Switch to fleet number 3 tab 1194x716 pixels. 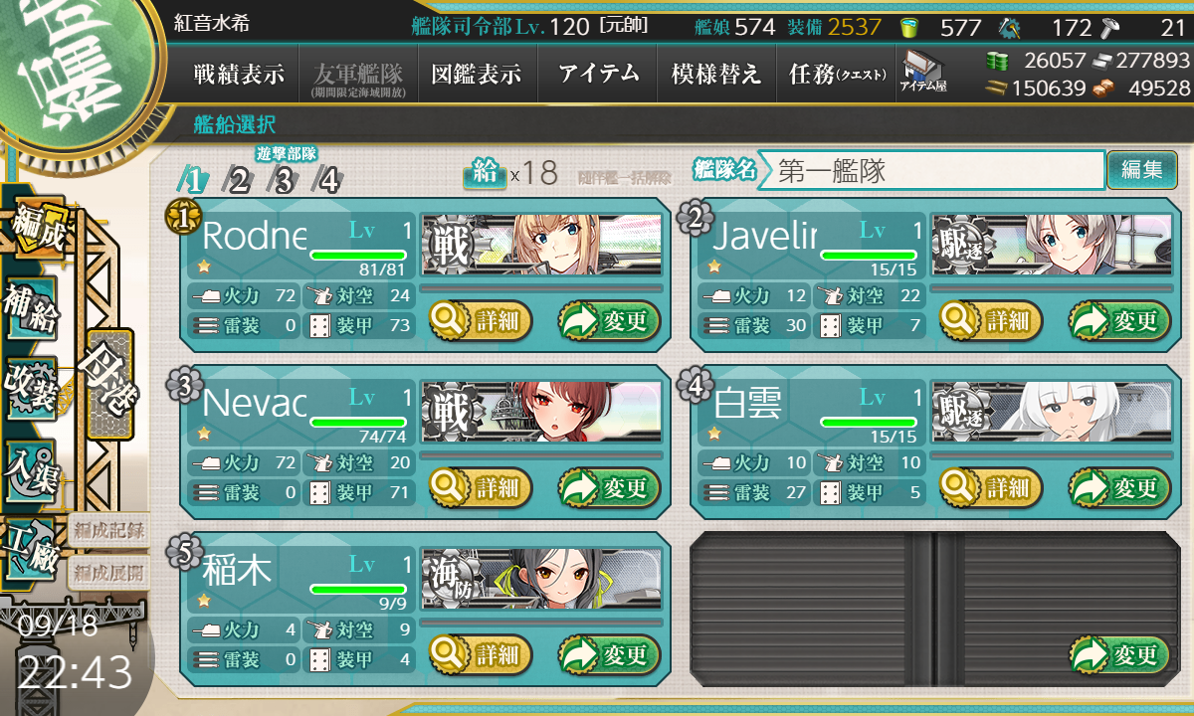pos(284,180)
